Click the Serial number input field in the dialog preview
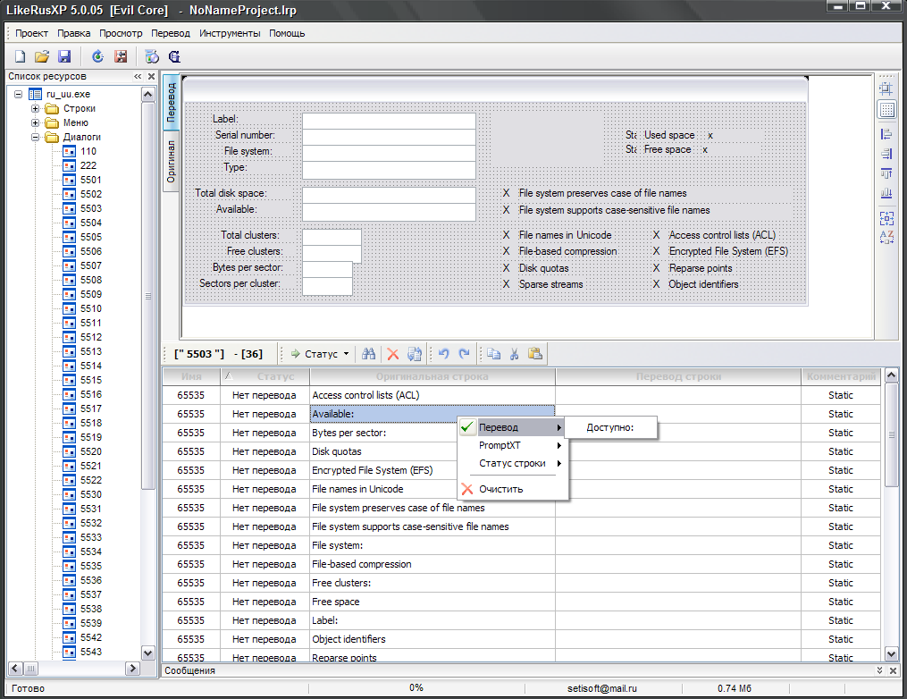Screen dimensions: 907x699 pyautogui.click(x=389, y=137)
